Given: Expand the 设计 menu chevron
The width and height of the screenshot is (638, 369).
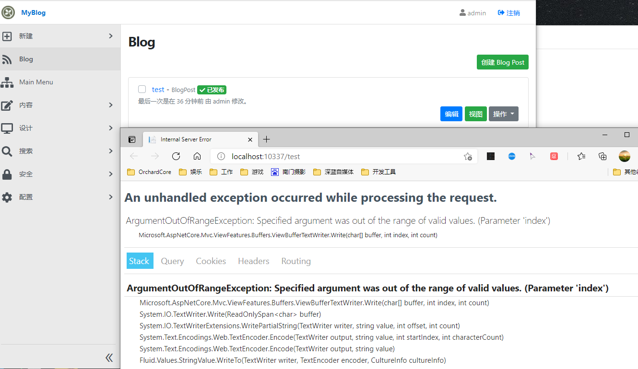Looking at the screenshot, I should coord(111,128).
